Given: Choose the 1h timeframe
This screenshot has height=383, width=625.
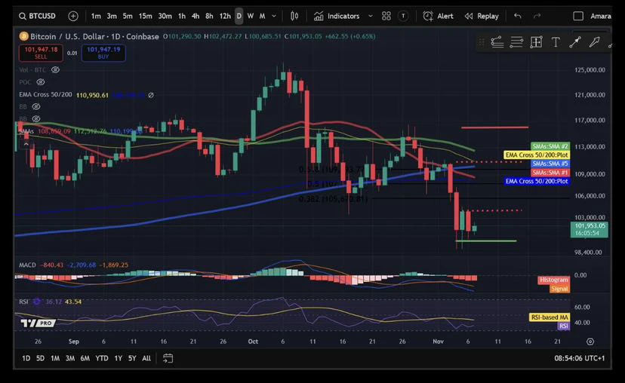Looking at the screenshot, I should click(182, 16).
